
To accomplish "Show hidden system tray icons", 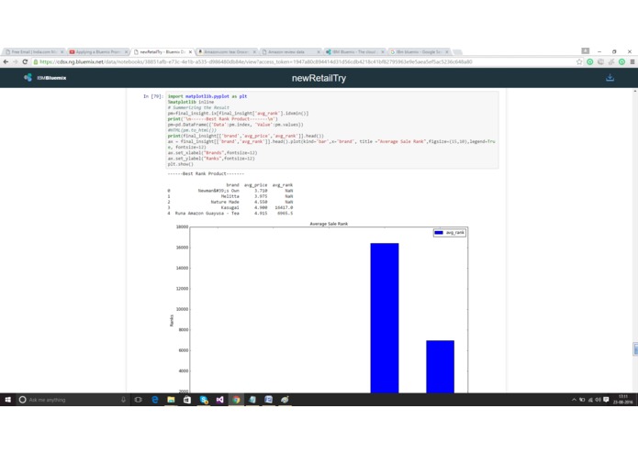I will coord(574,400).
